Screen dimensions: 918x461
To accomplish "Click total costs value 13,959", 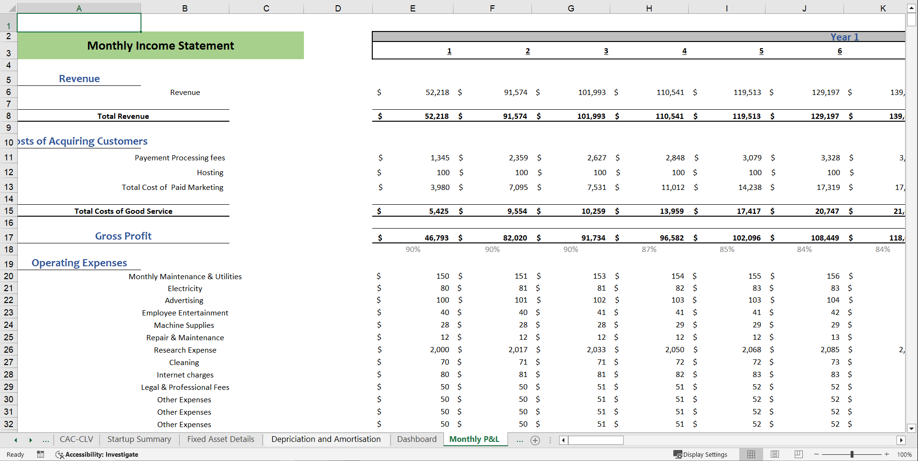I will point(671,211).
